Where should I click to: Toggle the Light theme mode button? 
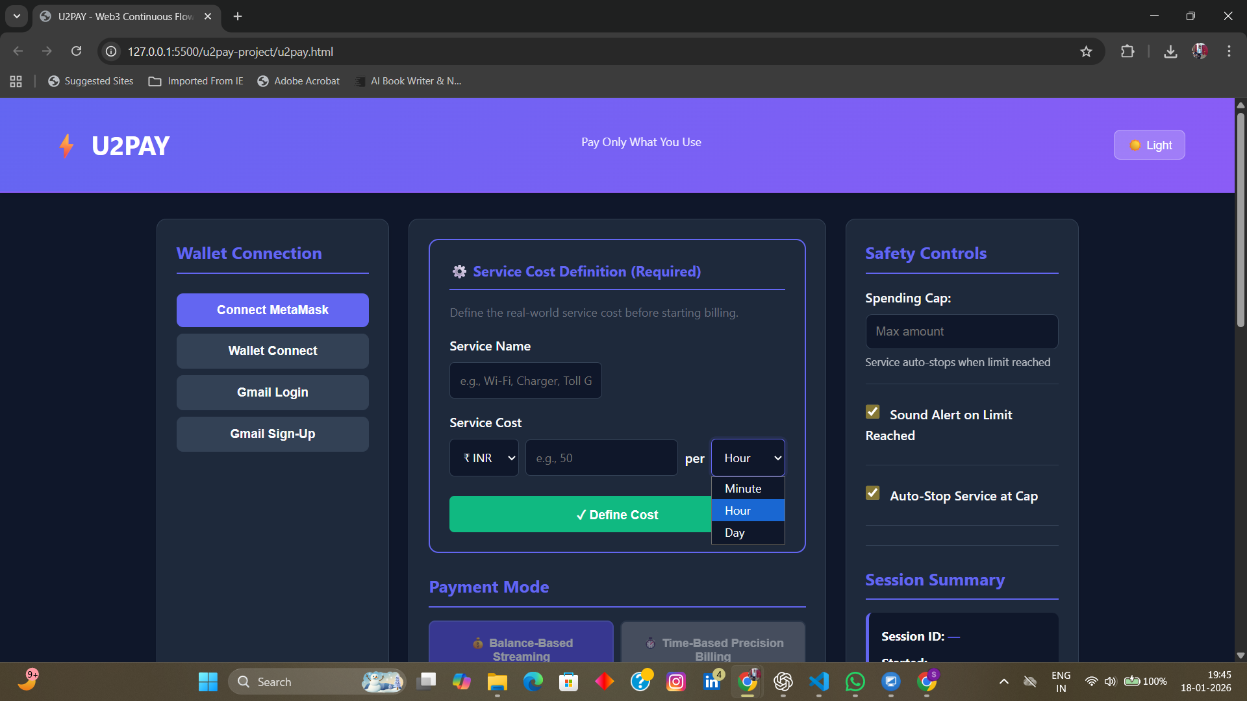click(1149, 145)
